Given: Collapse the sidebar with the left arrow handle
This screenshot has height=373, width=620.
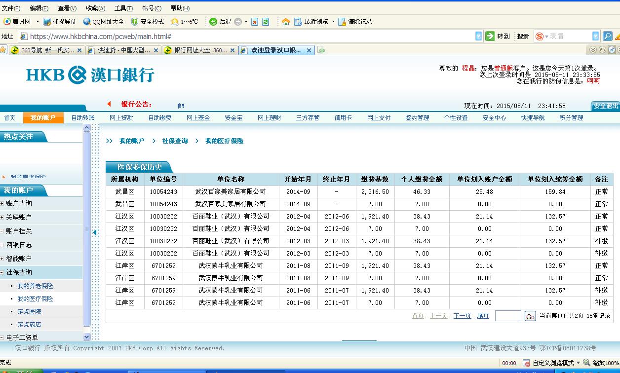Looking at the screenshot, I should pyautogui.click(x=95, y=232).
